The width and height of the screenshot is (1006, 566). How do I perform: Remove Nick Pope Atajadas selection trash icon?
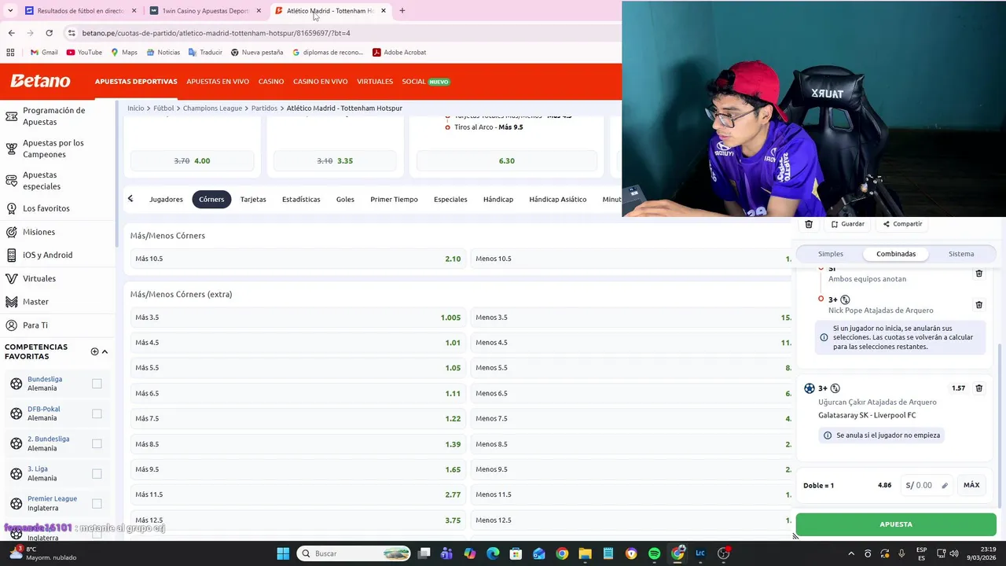[978, 304]
